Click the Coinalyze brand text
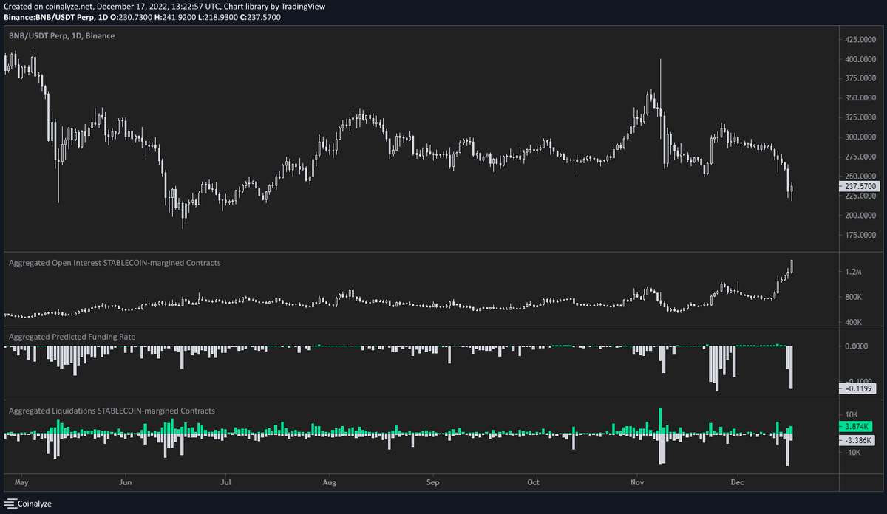 (x=34, y=504)
